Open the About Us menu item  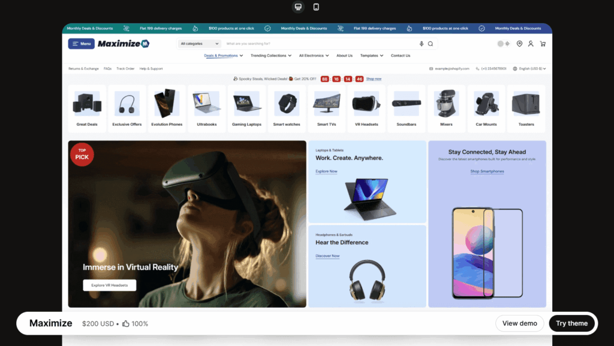tap(344, 56)
